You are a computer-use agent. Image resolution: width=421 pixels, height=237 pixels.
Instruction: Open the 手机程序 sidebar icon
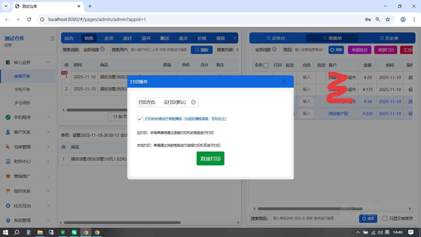point(8,117)
